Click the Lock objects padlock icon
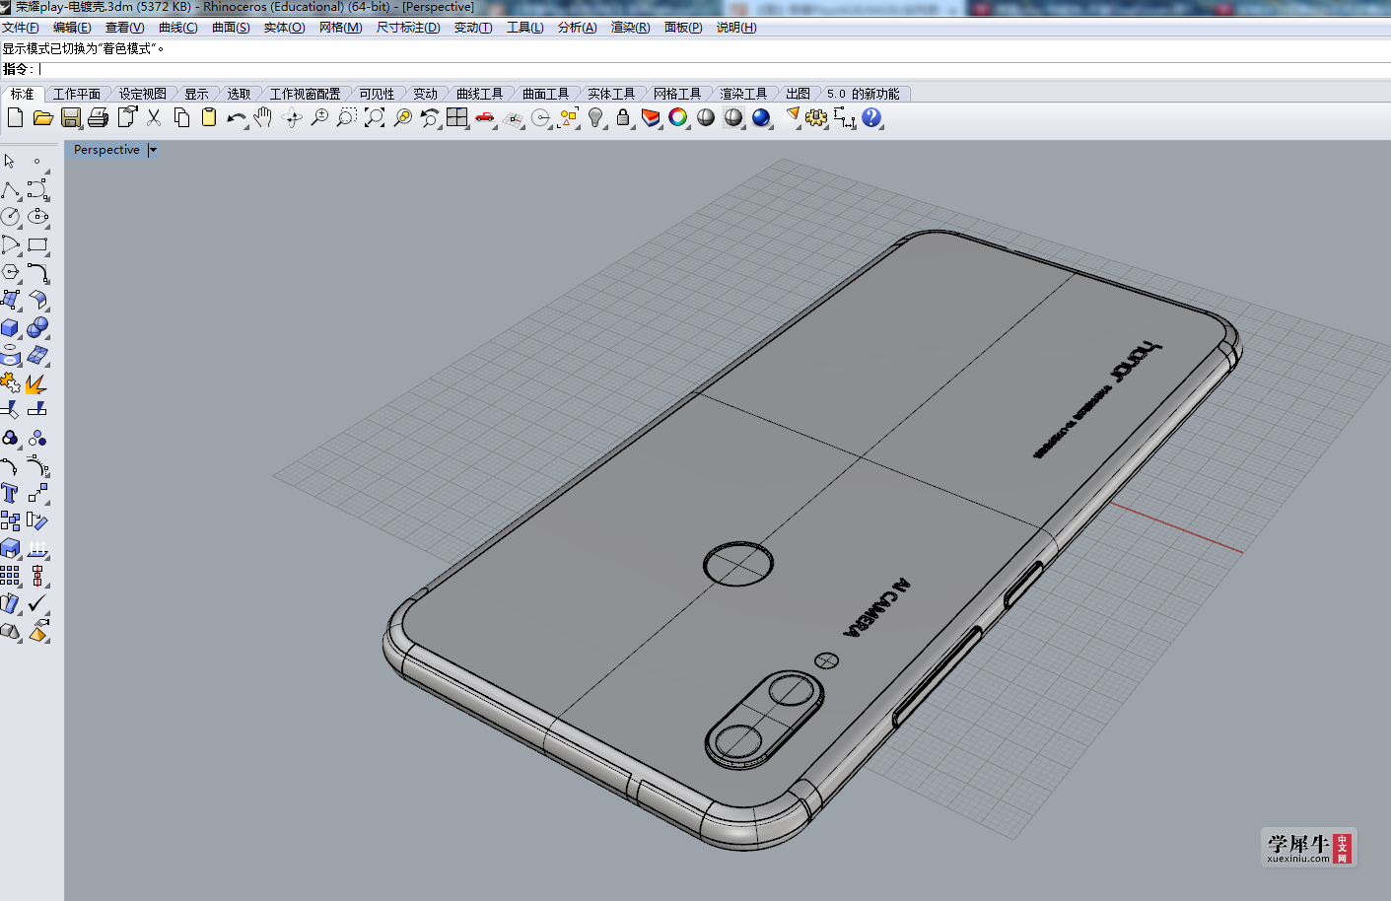Viewport: 1391px width, 901px height. tap(623, 117)
